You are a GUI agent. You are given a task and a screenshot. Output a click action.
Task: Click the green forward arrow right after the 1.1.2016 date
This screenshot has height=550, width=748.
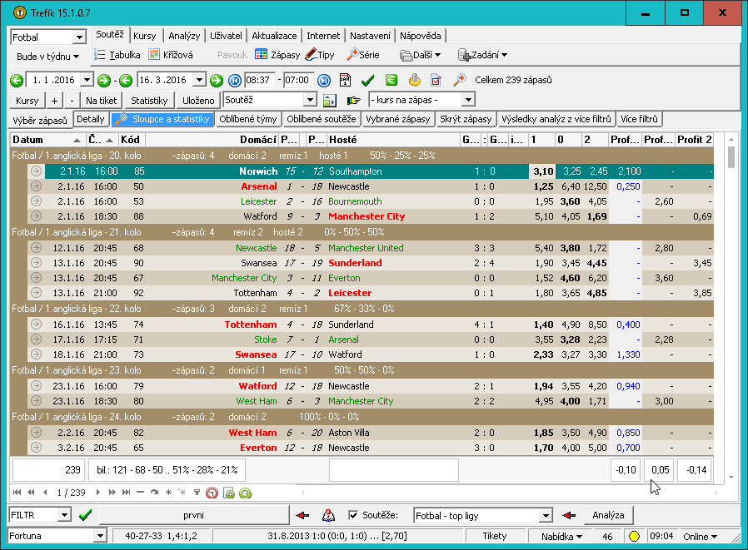pyautogui.click(x=104, y=80)
